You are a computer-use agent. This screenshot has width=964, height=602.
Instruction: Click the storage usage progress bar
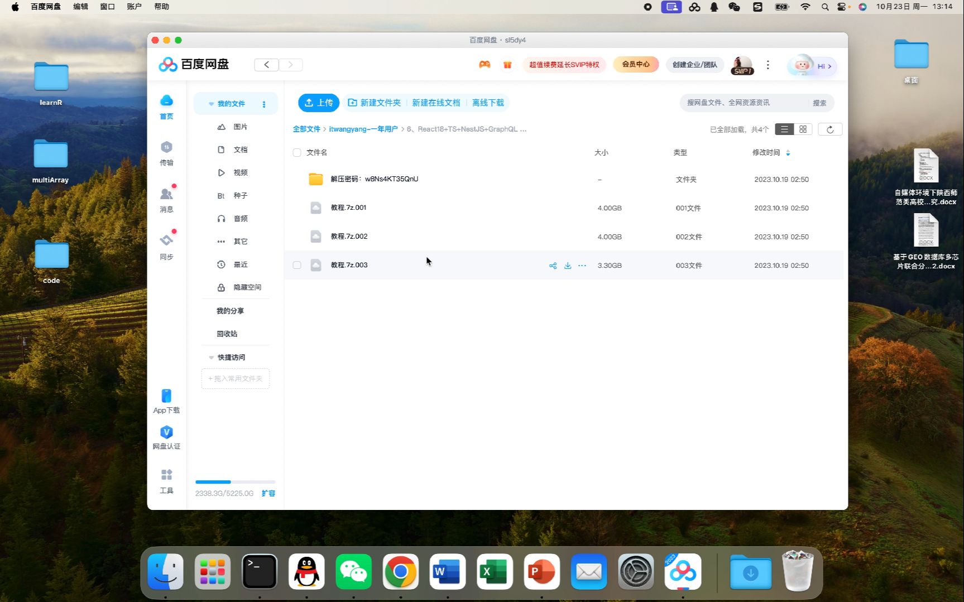pyautogui.click(x=236, y=482)
